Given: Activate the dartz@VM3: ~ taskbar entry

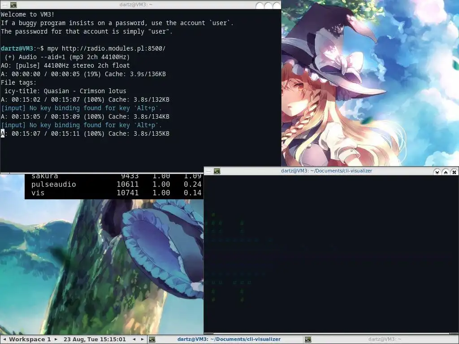Looking at the screenshot, I should (x=381, y=340).
